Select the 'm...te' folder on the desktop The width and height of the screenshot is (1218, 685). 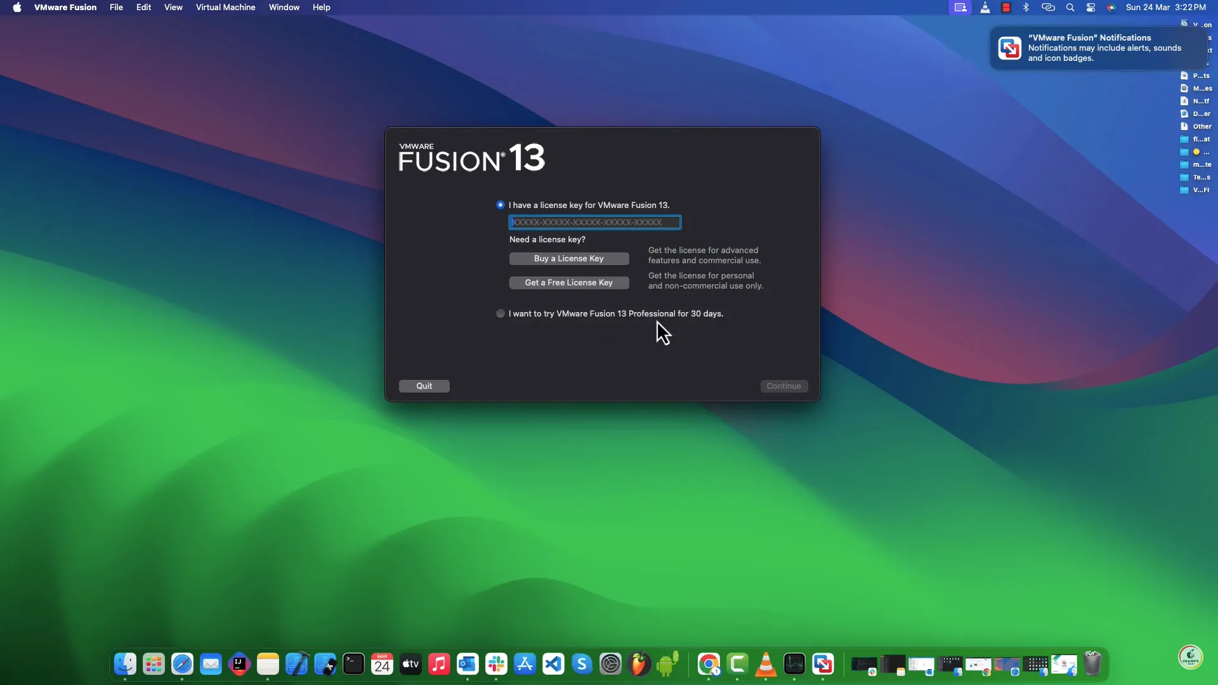[x=1195, y=164]
